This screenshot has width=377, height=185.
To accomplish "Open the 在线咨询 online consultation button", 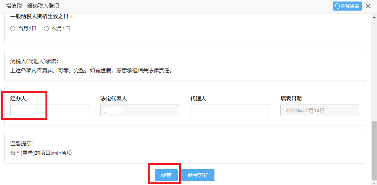I will pyautogui.click(x=347, y=6).
